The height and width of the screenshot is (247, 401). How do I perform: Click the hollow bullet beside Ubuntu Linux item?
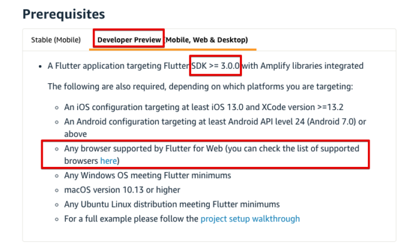(x=57, y=205)
